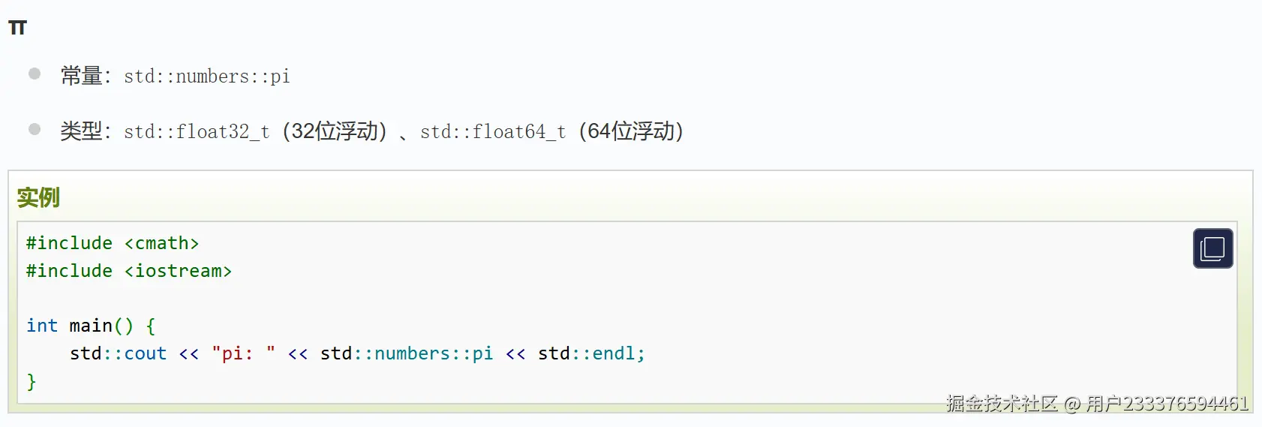
Task: Click std::numbers::pi inside code block
Action: pyautogui.click(x=407, y=353)
